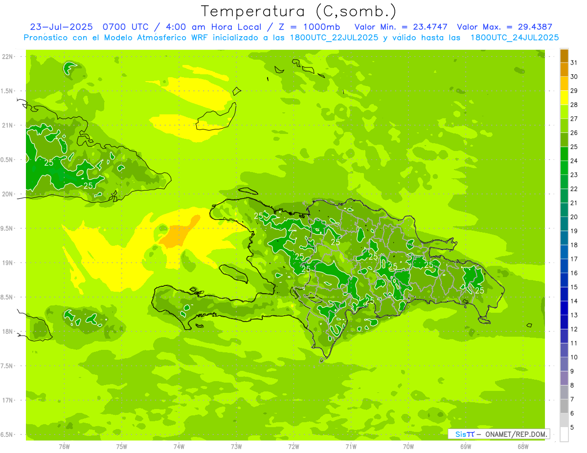Click the legend value 25
The image size is (587, 453).
[x=574, y=147]
